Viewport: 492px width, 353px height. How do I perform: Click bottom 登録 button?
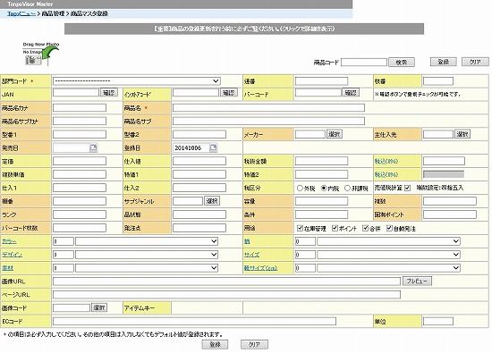click(x=215, y=345)
